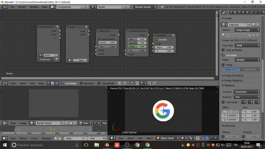Enable the Fields checkbox

coord(223,65)
